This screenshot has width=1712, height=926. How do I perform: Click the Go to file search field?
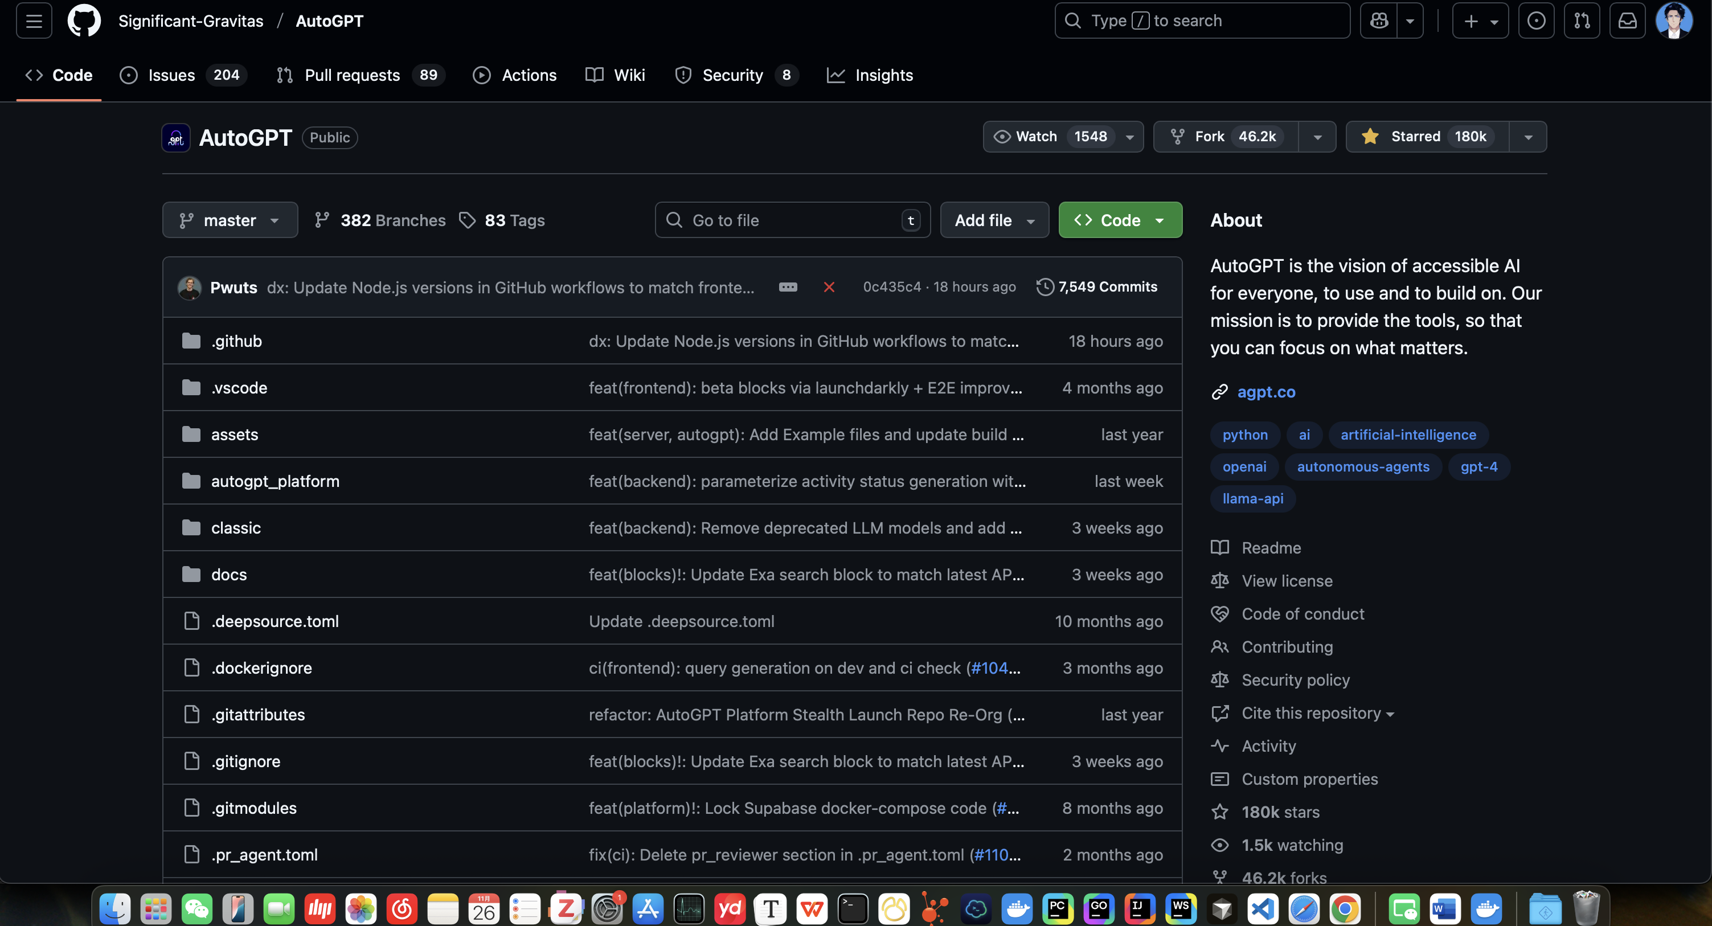click(791, 220)
